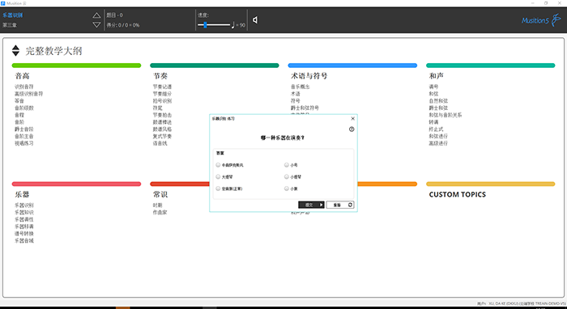Image resolution: width=567 pixels, height=309 pixels.
Task: Open the 音阶主音 topic
Action: click(23, 136)
